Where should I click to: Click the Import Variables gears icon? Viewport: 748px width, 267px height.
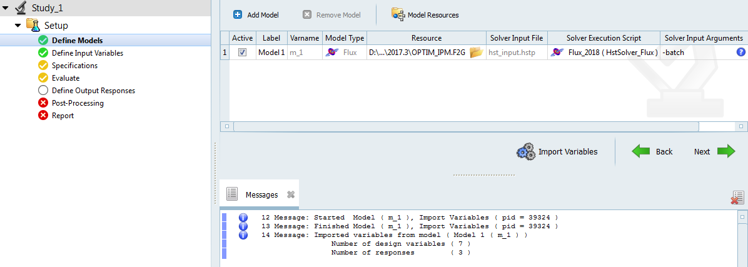click(525, 151)
